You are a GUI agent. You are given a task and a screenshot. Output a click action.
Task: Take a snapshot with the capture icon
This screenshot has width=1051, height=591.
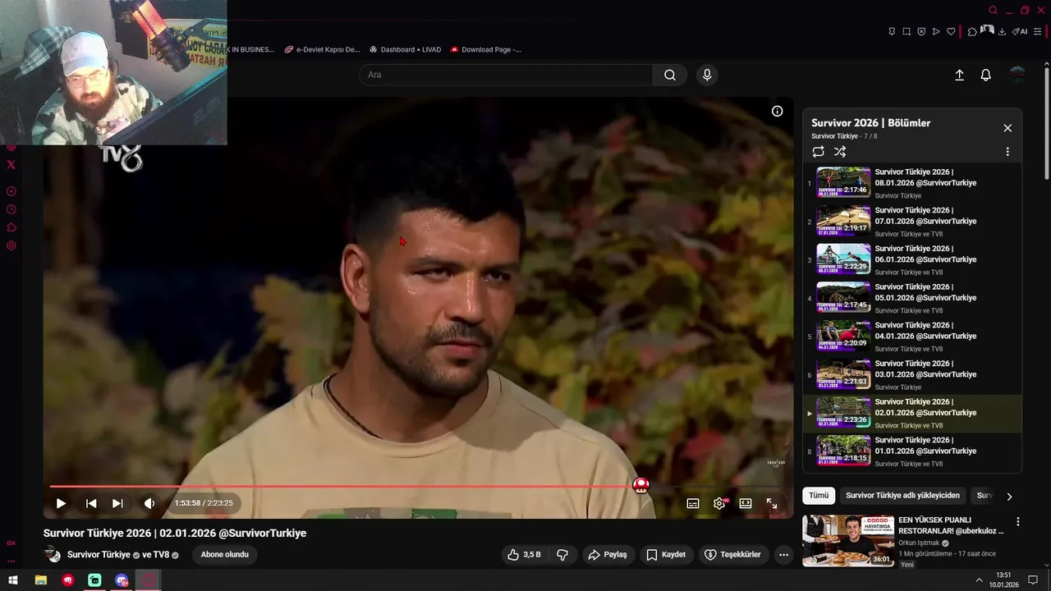click(x=906, y=31)
